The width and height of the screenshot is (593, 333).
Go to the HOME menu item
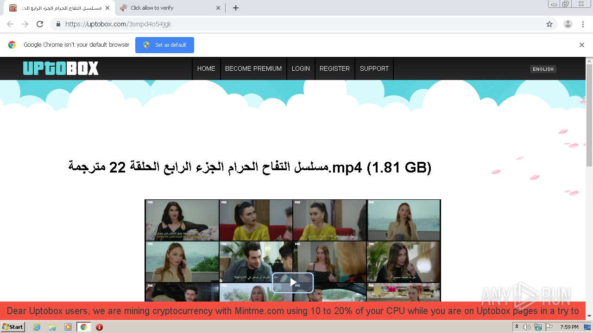click(206, 68)
